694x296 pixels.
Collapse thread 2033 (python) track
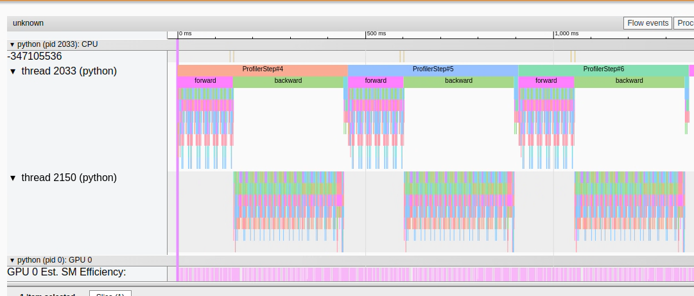(13, 71)
